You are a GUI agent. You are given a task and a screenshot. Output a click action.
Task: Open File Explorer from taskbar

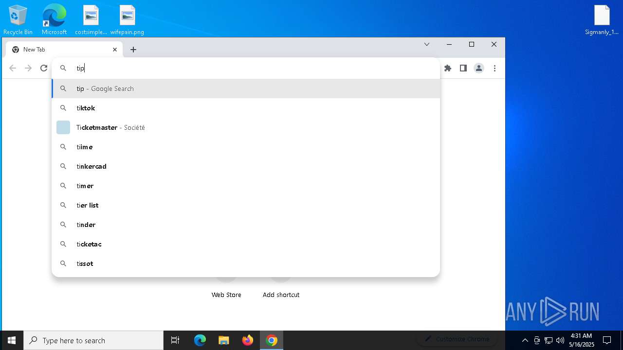coord(224,340)
